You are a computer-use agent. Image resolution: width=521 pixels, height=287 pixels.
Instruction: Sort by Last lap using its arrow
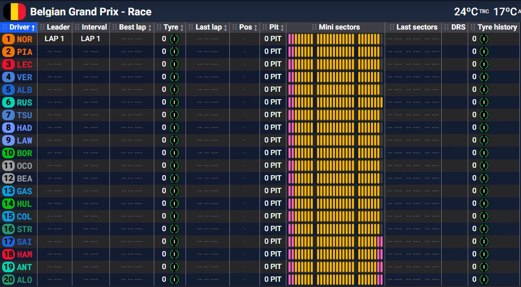[x=226, y=27]
